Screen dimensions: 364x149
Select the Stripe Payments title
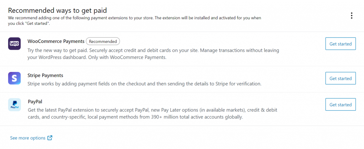pyautogui.click(x=45, y=76)
